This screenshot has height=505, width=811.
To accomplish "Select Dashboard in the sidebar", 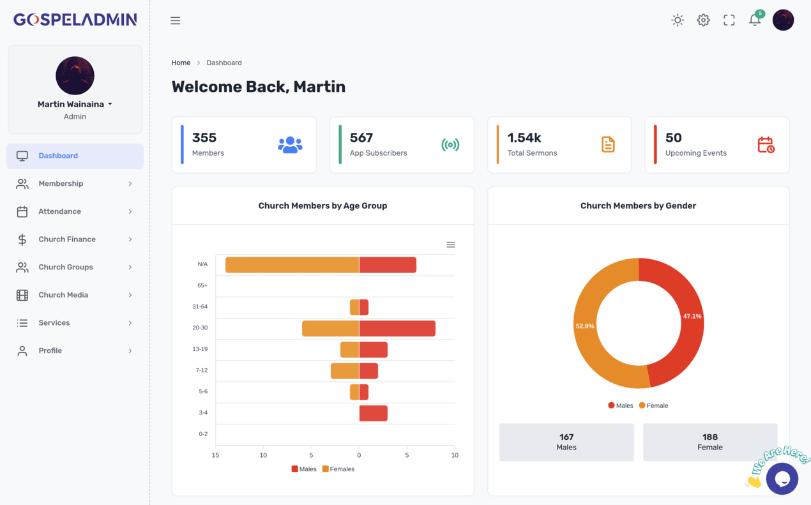I will pyautogui.click(x=58, y=155).
